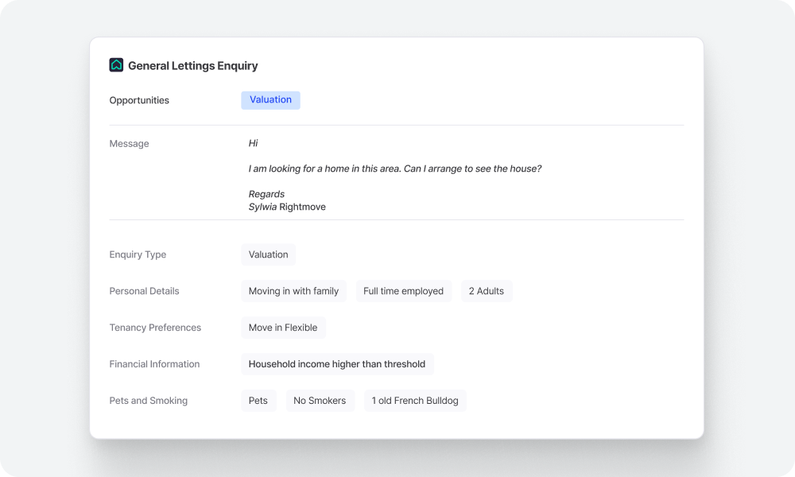The height and width of the screenshot is (477, 795).
Task: Click the Moving in with family chip
Action: click(x=293, y=291)
